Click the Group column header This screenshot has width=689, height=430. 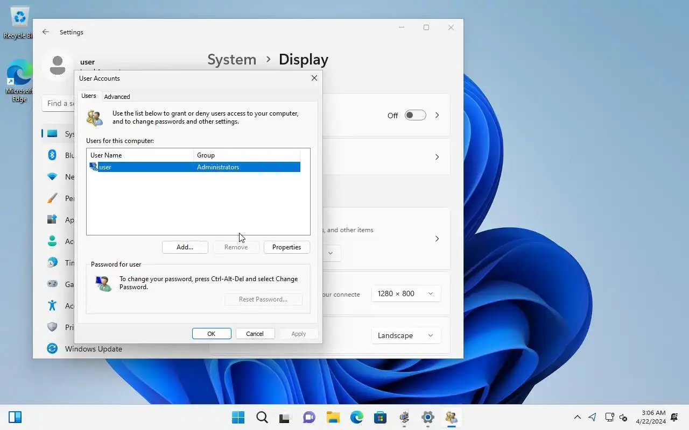click(x=247, y=155)
